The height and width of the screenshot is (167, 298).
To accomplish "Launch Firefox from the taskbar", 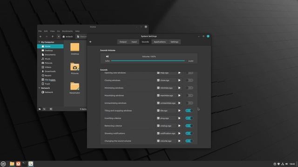I will [x=18, y=164].
